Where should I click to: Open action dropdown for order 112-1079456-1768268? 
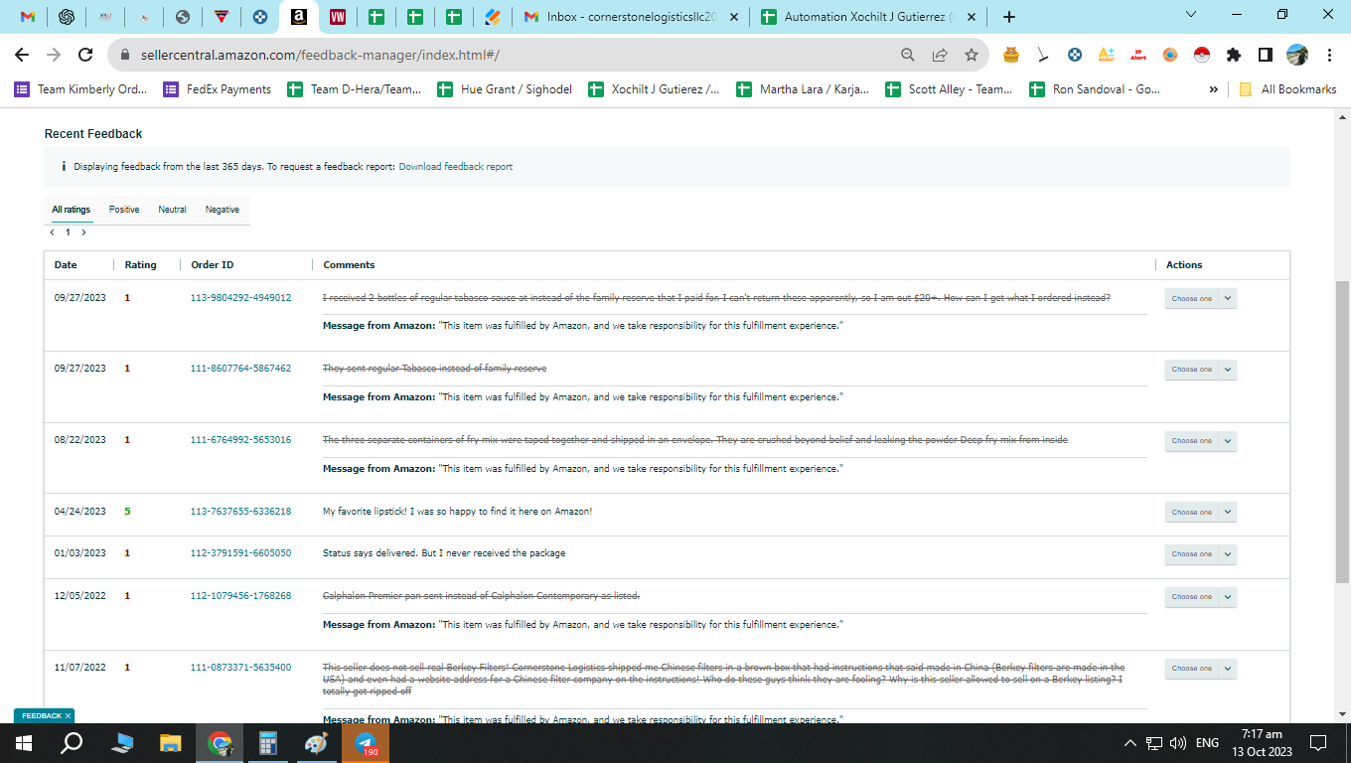(x=1200, y=597)
